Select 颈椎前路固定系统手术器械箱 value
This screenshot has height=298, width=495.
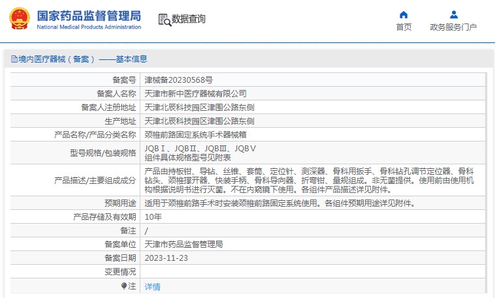[195, 135]
